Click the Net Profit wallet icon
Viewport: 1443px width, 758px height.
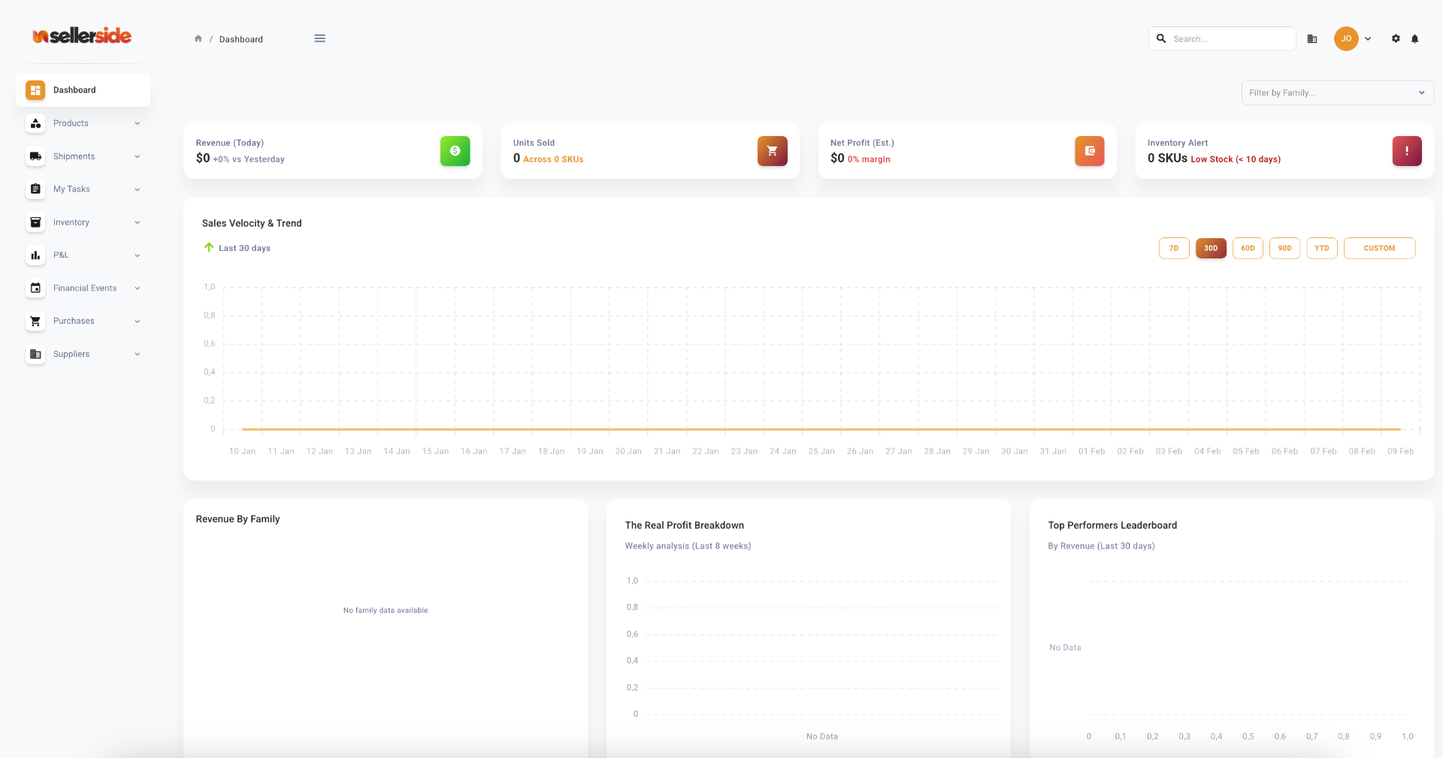click(1089, 151)
